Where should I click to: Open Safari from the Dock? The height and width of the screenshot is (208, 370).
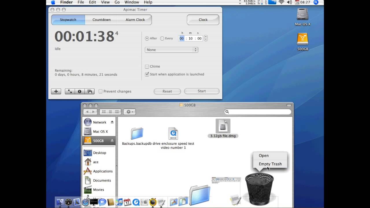(x=85, y=202)
